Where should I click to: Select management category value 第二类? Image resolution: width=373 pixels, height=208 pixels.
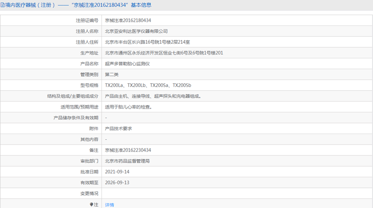111,74
